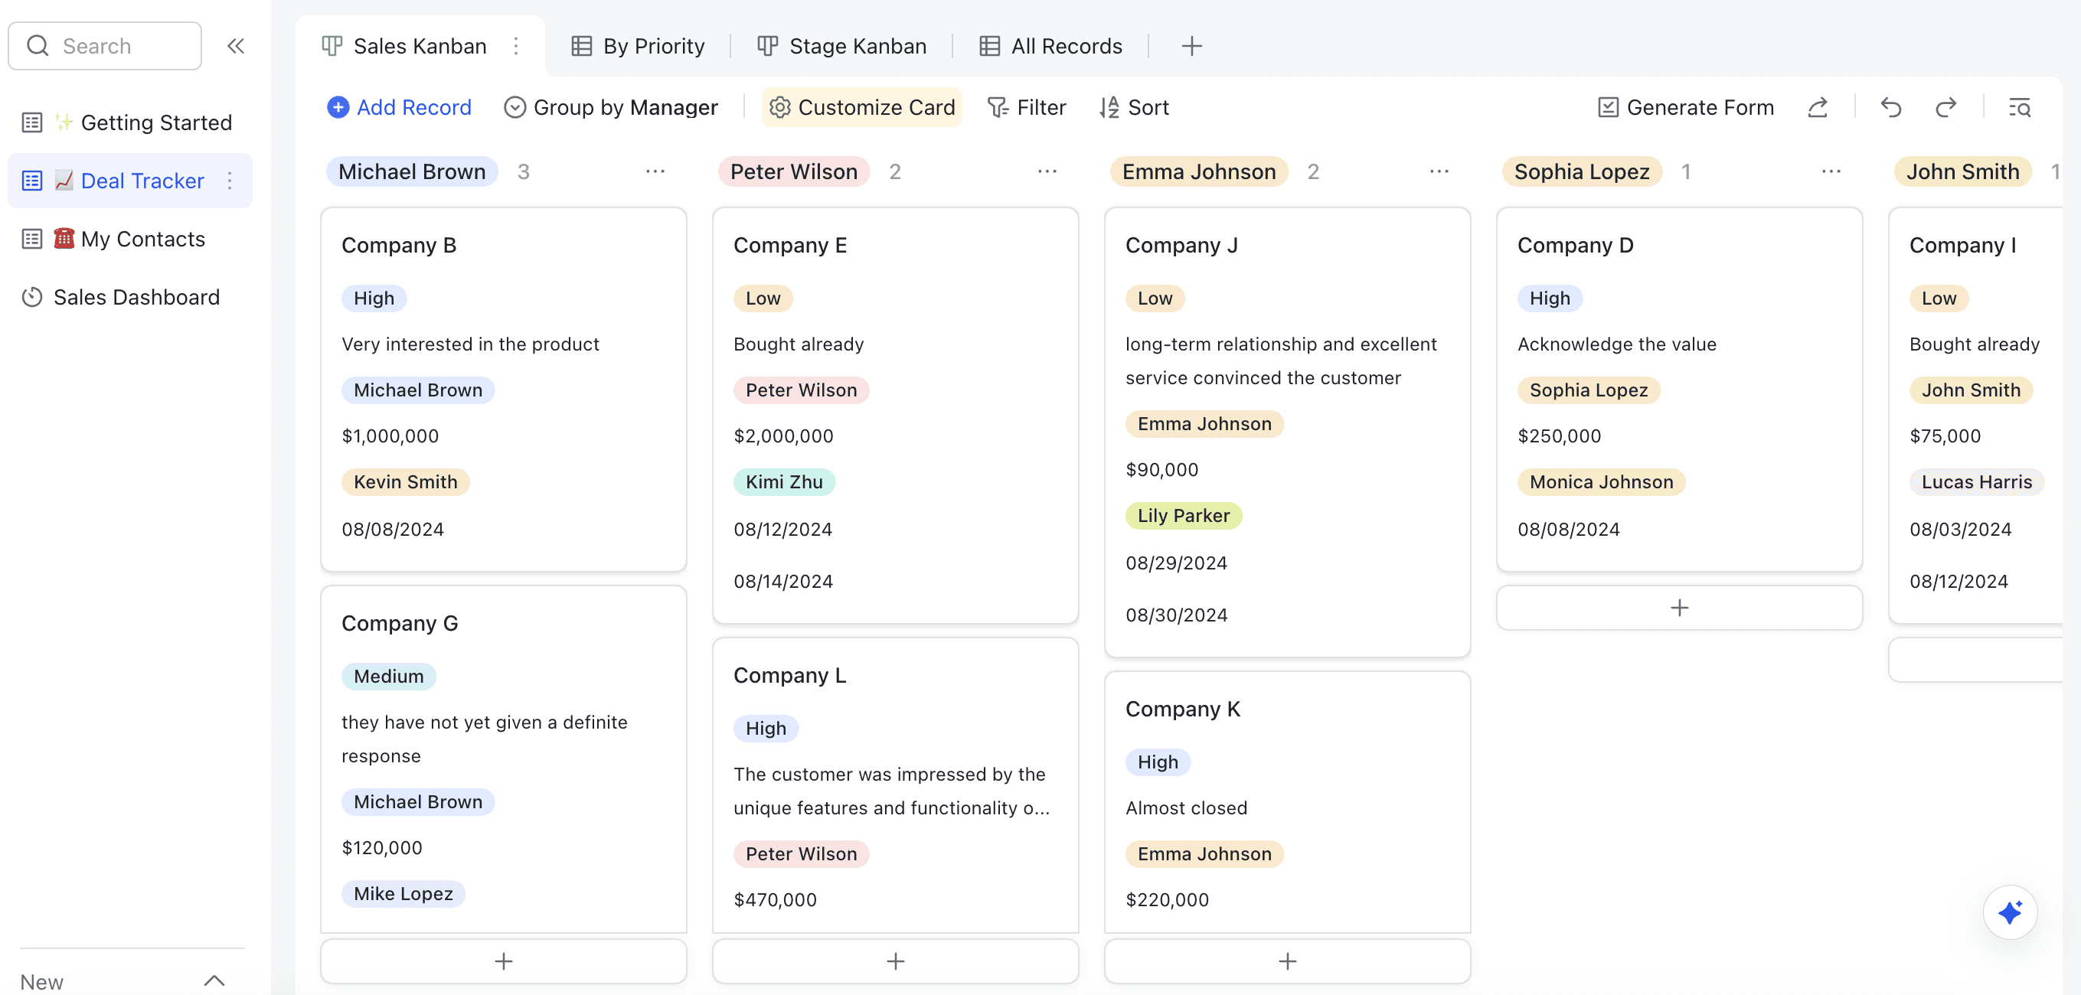Click the Add Record button

(399, 107)
